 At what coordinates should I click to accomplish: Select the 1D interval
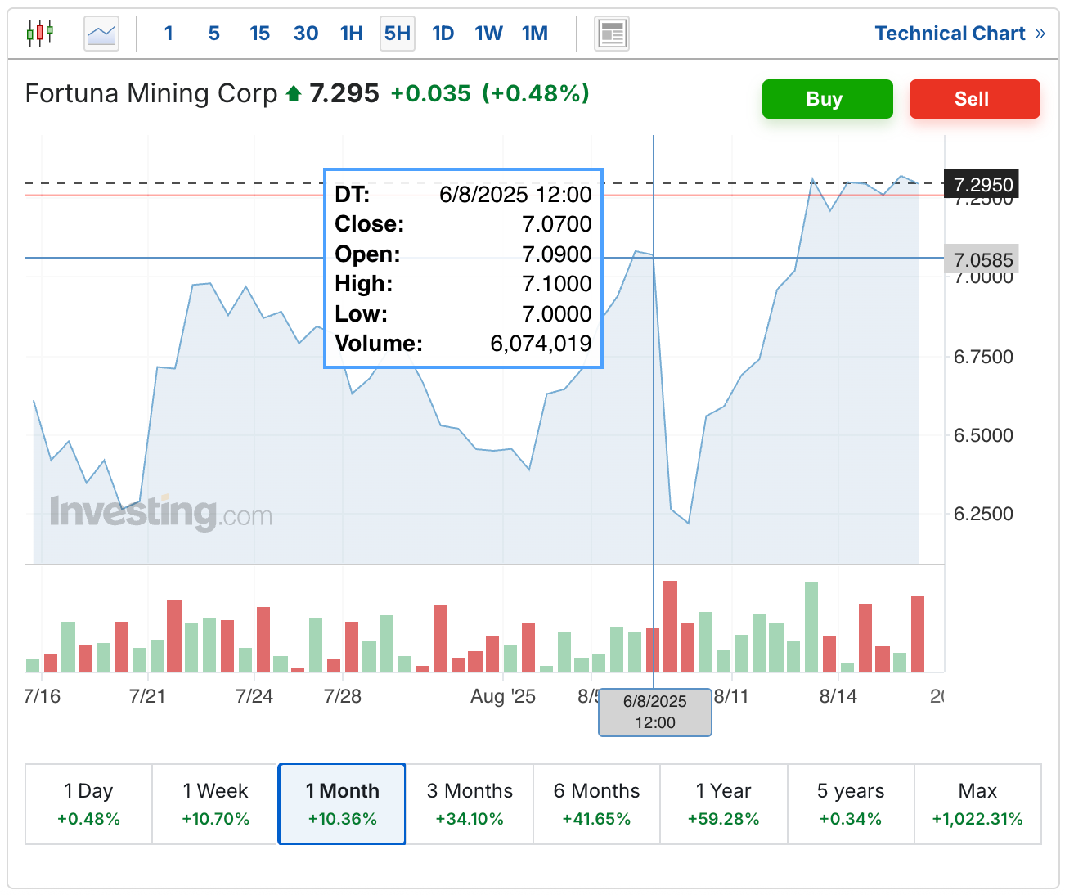click(443, 34)
